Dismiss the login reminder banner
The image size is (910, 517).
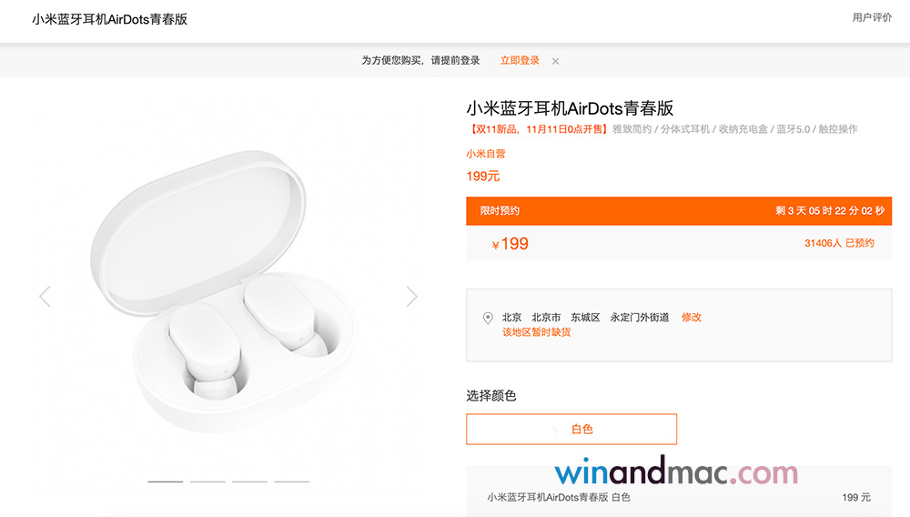[x=555, y=61]
